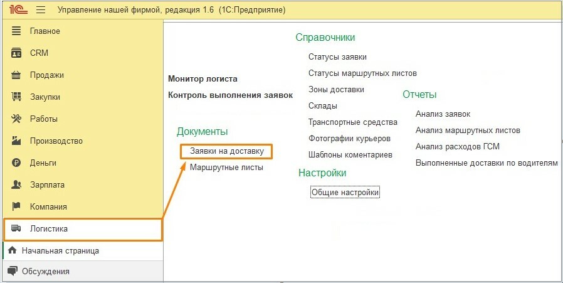Click the Настройки group heading
Viewport: 563px width, 283px height.
[x=322, y=173]
